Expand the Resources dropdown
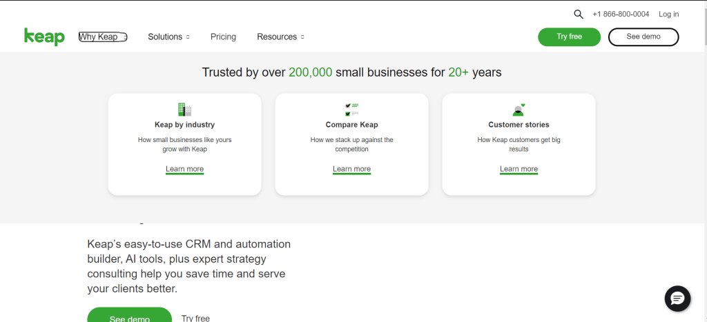 tap(280, 37)
